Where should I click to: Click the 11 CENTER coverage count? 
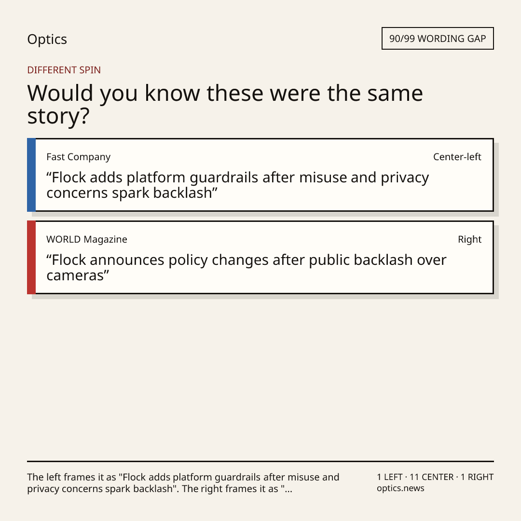pos(431,477)
